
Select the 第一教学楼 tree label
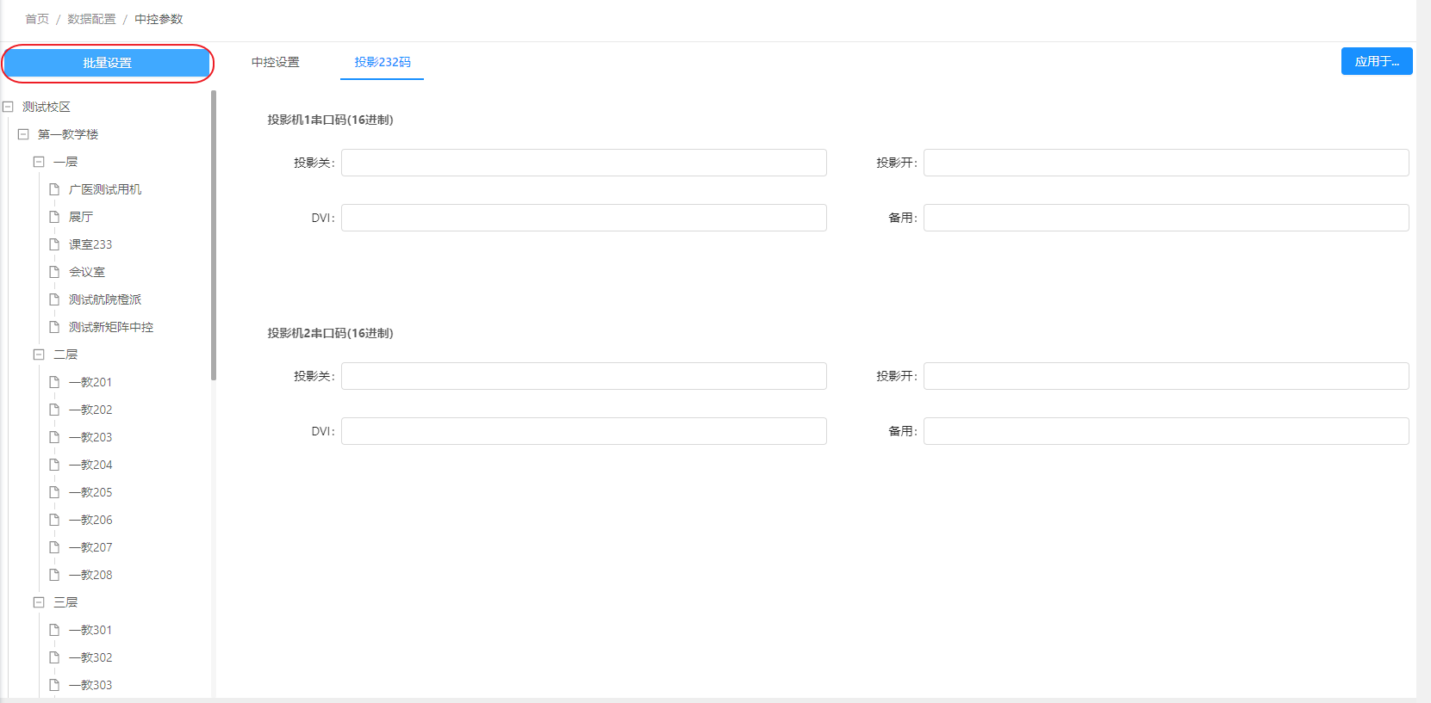click(68, 134)
